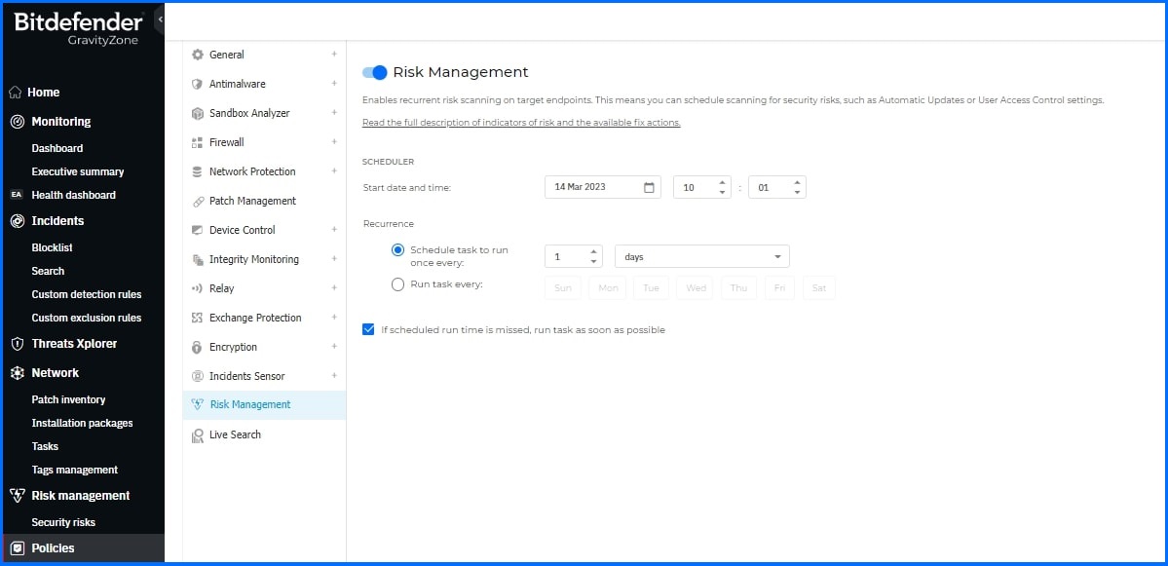This screenshot has height=566, width=1168.
Task: Open Security risks page
Action: [x=63, y=523]
